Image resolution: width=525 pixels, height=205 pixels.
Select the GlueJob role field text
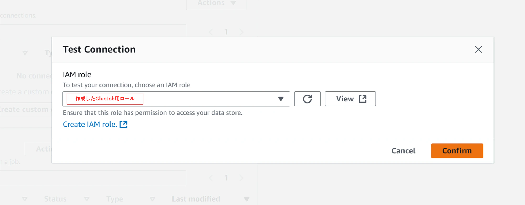105,99
